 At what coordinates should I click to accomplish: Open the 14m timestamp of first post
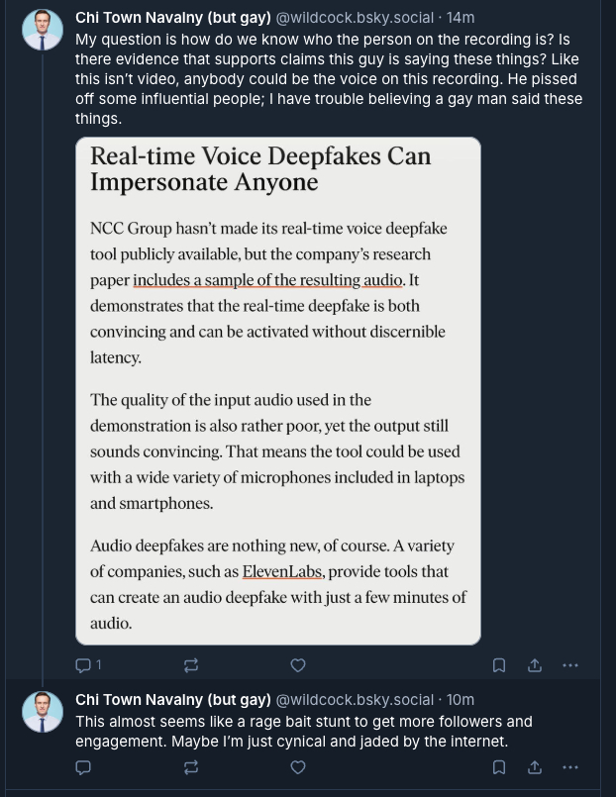461,18
